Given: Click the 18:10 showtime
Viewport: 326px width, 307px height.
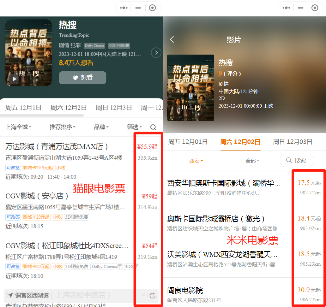Looking at the screenshot, I should [37, 276].
